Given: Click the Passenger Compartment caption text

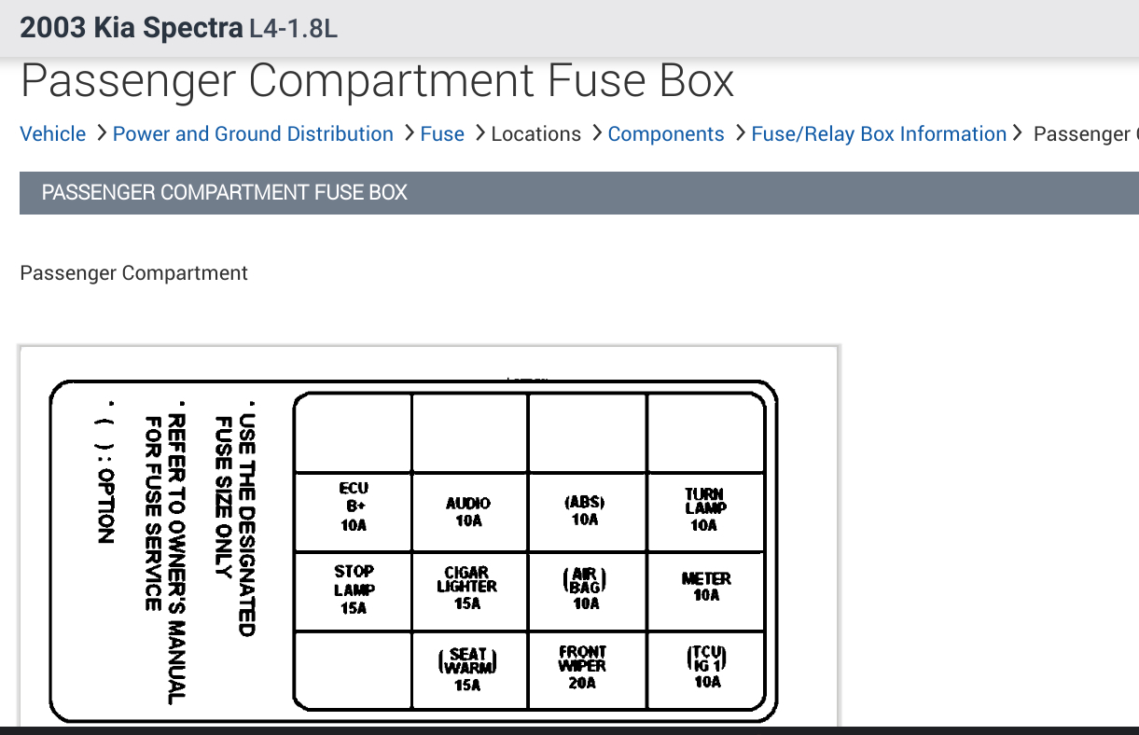Looking at the screenshot, I should [133, 273].
